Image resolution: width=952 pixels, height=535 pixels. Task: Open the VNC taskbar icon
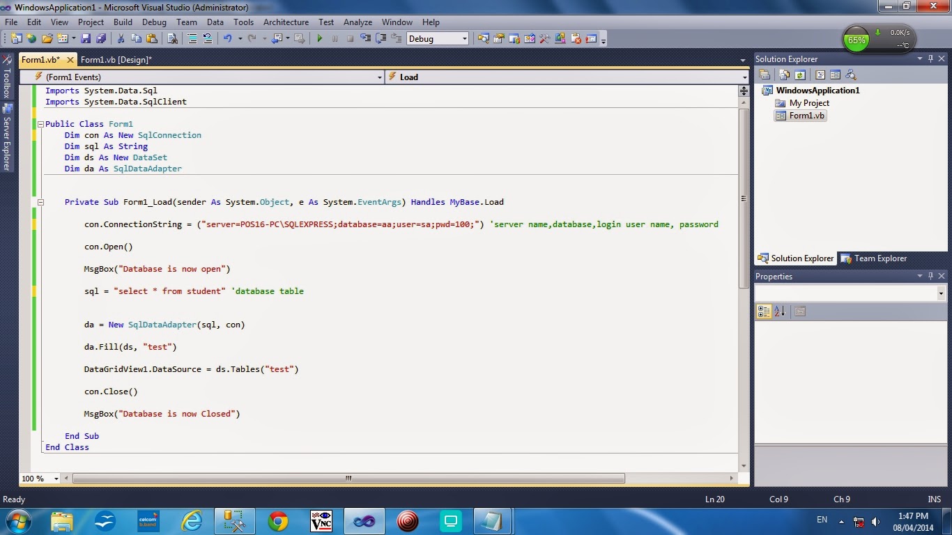click(x=321, y=521)
